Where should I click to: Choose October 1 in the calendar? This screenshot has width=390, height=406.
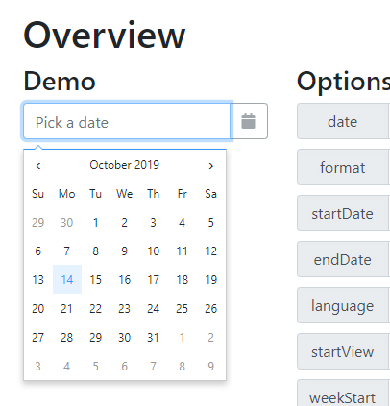pos(95,222)
